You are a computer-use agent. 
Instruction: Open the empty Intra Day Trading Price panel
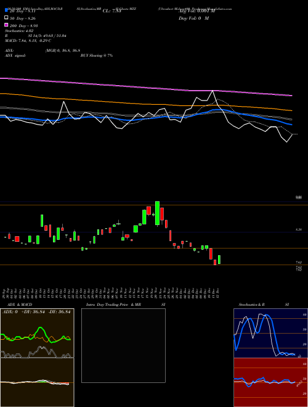123,345
